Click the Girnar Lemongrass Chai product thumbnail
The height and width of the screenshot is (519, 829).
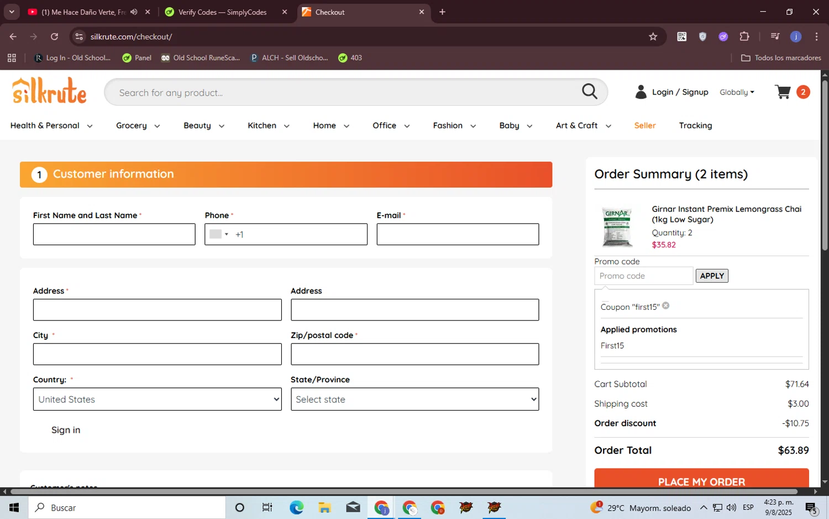617,227
